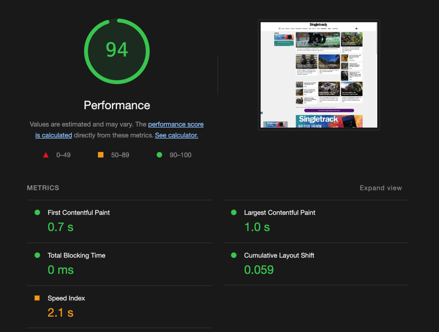Click the Total Blocking Time 0 ms value

pyautogui.click(x=61, y=270)
